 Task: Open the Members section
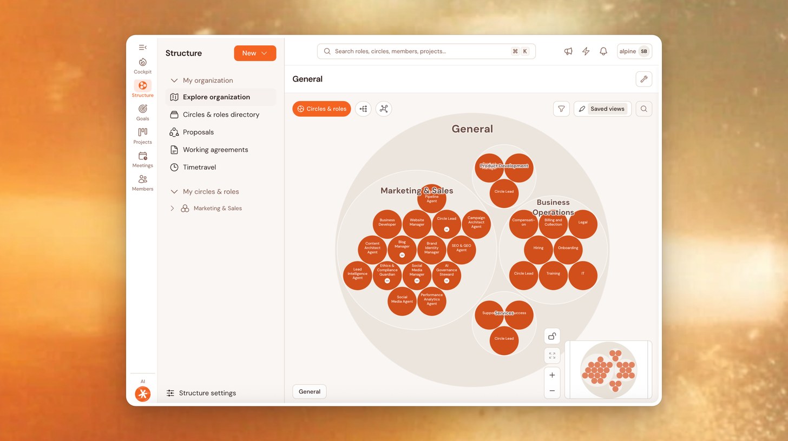click(143, 183)
